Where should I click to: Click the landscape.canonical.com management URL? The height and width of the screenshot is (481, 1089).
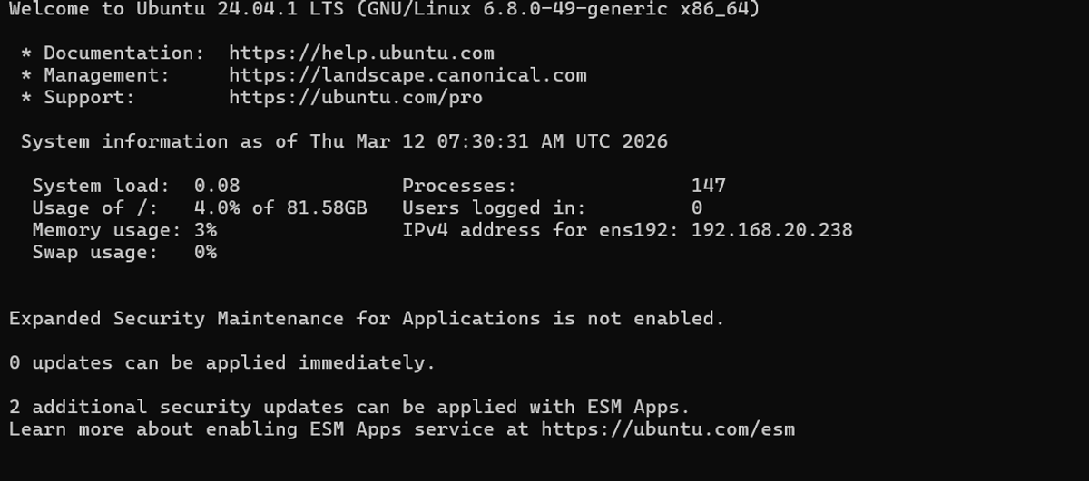pos(407,75)
